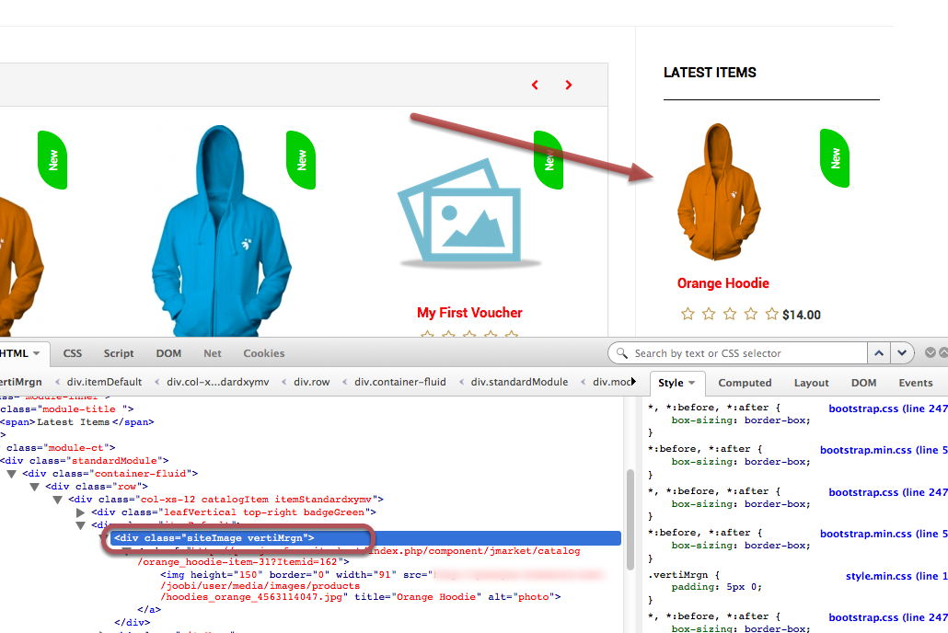Click the magnifier icon in the Firebug search box
The image size is (948, 633).
click(x=621, y=353)
